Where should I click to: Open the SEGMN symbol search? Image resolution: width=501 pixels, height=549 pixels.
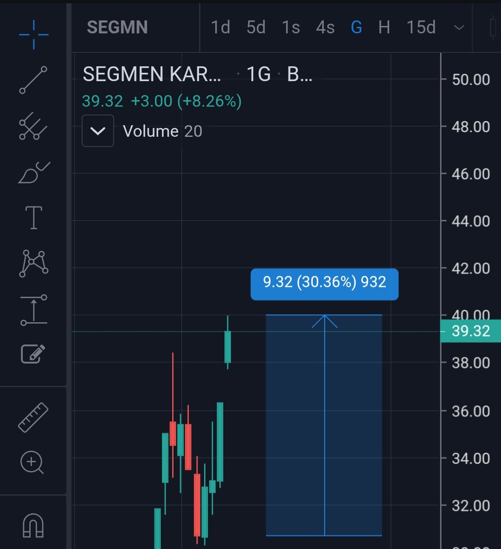pos(117,27)
